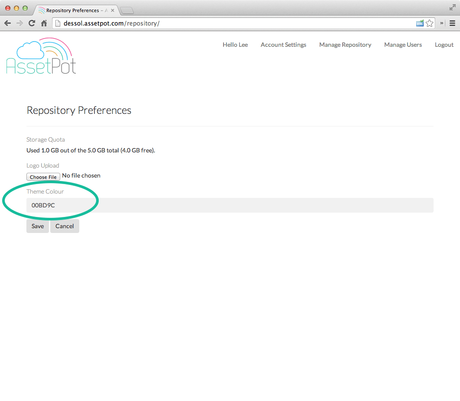Click the HTML extension icon in address bar
The image size is (460, 401).
[x=420, y=23]
